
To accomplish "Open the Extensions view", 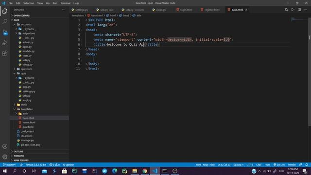I will pos(5,53).
